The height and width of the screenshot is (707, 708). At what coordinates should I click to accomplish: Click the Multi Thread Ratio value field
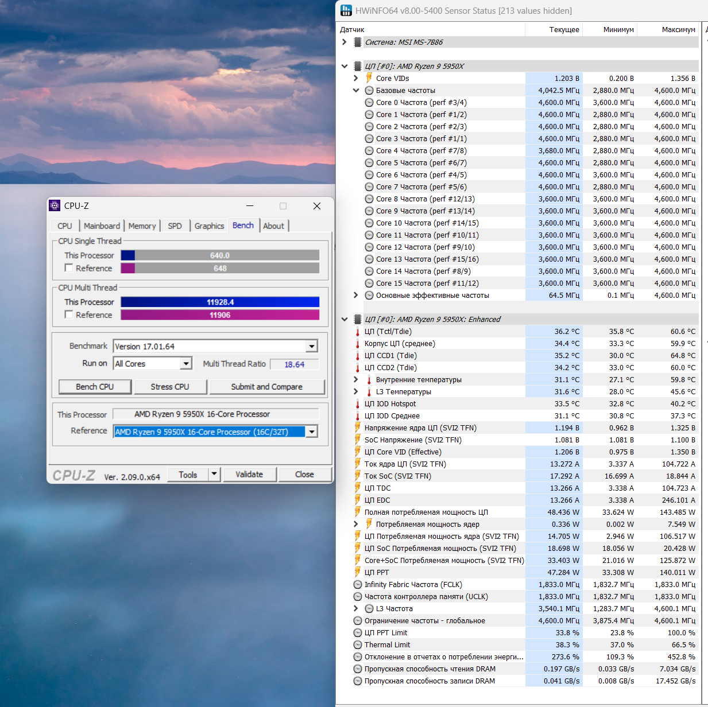(x=294, y=364)
